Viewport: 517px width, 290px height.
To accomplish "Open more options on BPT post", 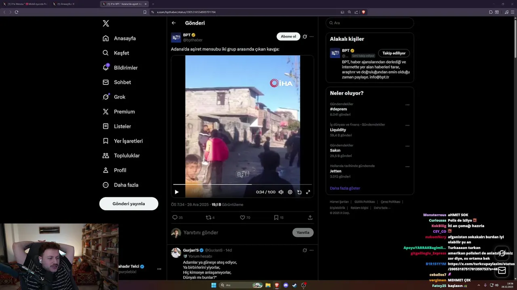I will 311,37.
